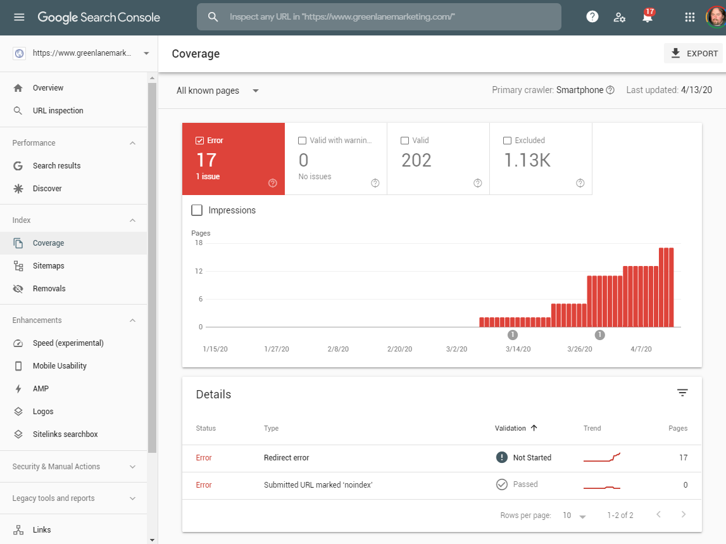Viewport: 726px width, 544px height.
Task: Check the Valid pages checkbox
Action: pos(404,140)
